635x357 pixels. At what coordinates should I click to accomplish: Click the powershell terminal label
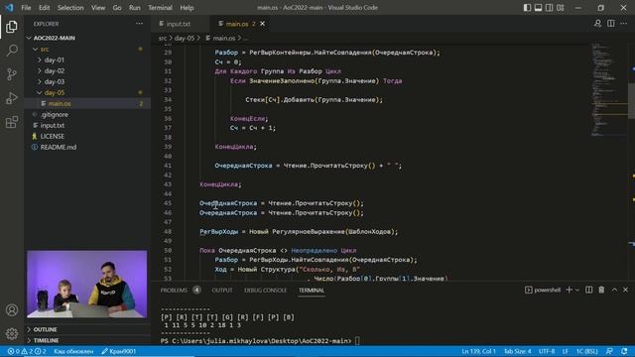pyautogui.click(x=543, y=290)
